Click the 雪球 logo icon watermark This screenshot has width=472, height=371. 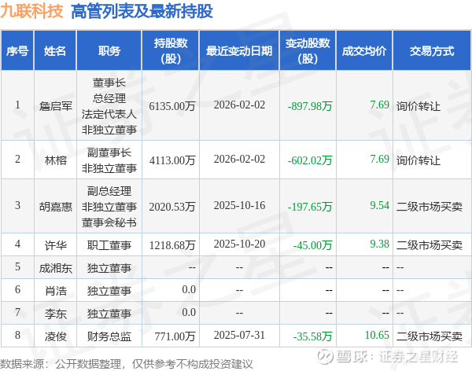tap(326, 357)
